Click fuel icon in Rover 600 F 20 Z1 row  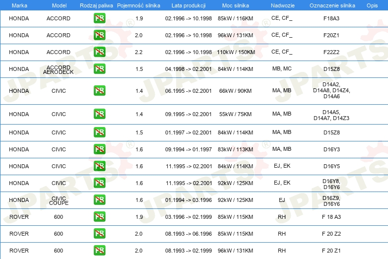pyautogui.click(x=99, y=251)
